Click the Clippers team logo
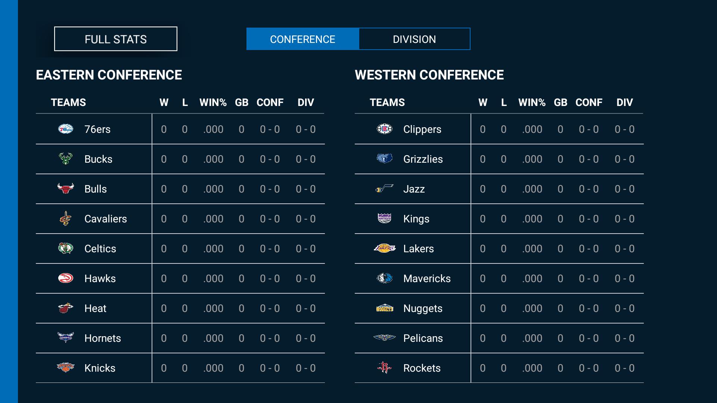Screen dimensions: 717x403 (x=385, y=129)
